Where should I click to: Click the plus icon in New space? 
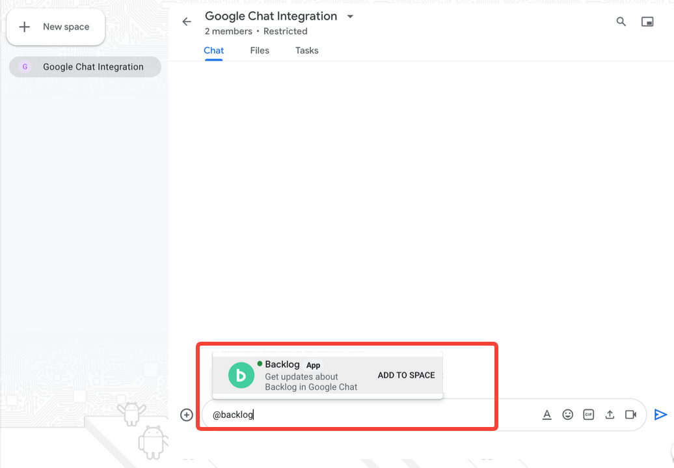[25, 27]
